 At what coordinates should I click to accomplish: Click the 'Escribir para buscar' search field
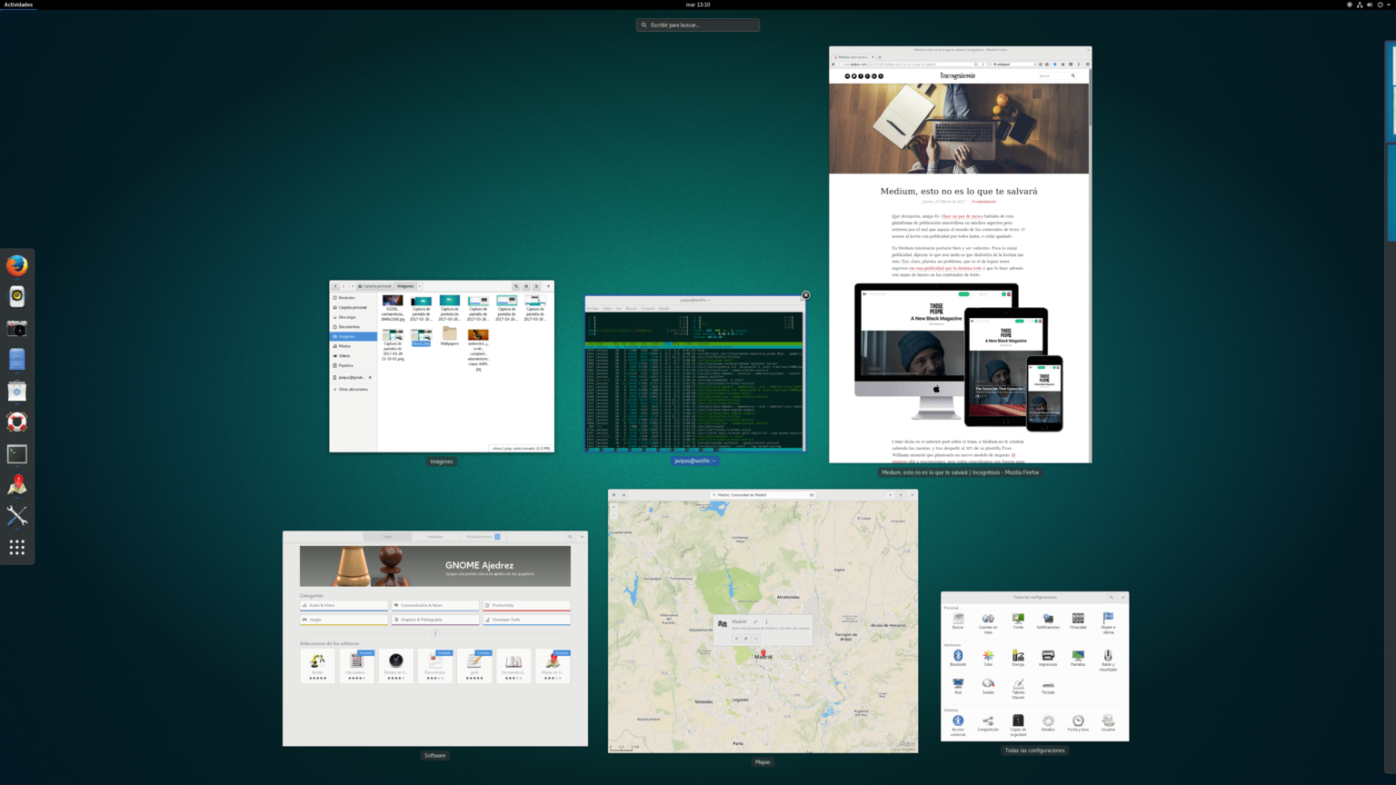(698, 25)
